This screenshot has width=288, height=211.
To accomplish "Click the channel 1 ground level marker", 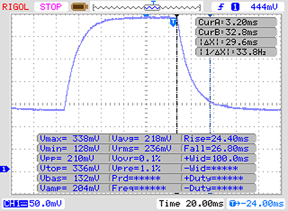I will pos(5,169).
